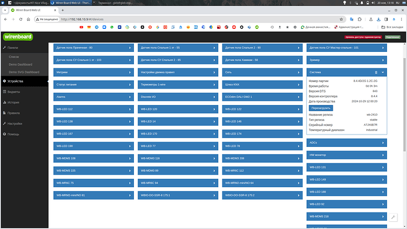Open Demo Dashboard
407x229 pixels.
click(x=21, y=64)
